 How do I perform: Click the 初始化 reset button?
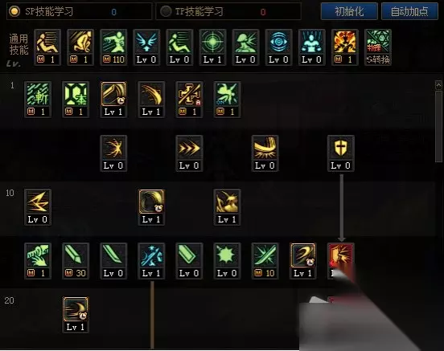349,11
